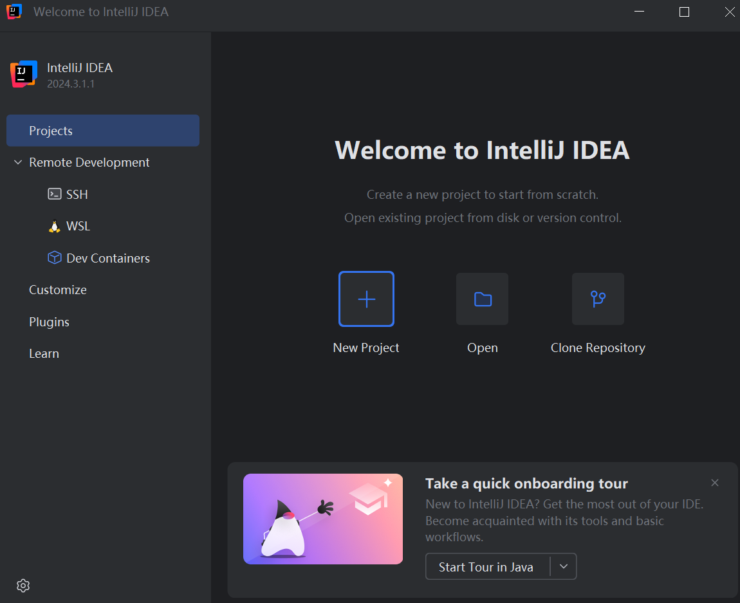740x603 pixels.
Task: Click the New Project plus icon
Action: tap(366, 299)
